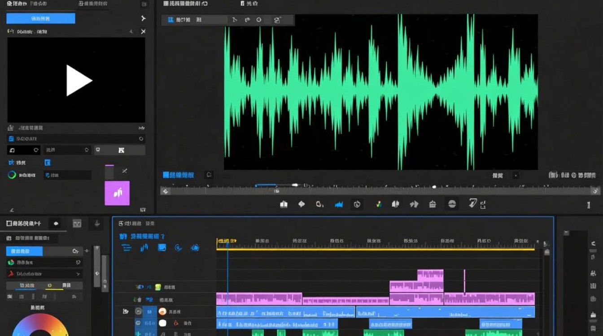This screenshot has width=603, height=336.
Task: Click the multicolor ring icon in preview panel
Action: click(x=12, y=175)
